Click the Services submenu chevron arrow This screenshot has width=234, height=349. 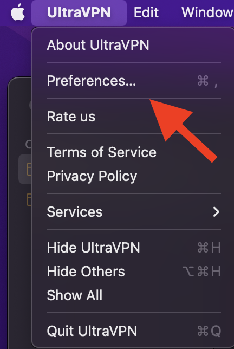(x=216, y=212)
